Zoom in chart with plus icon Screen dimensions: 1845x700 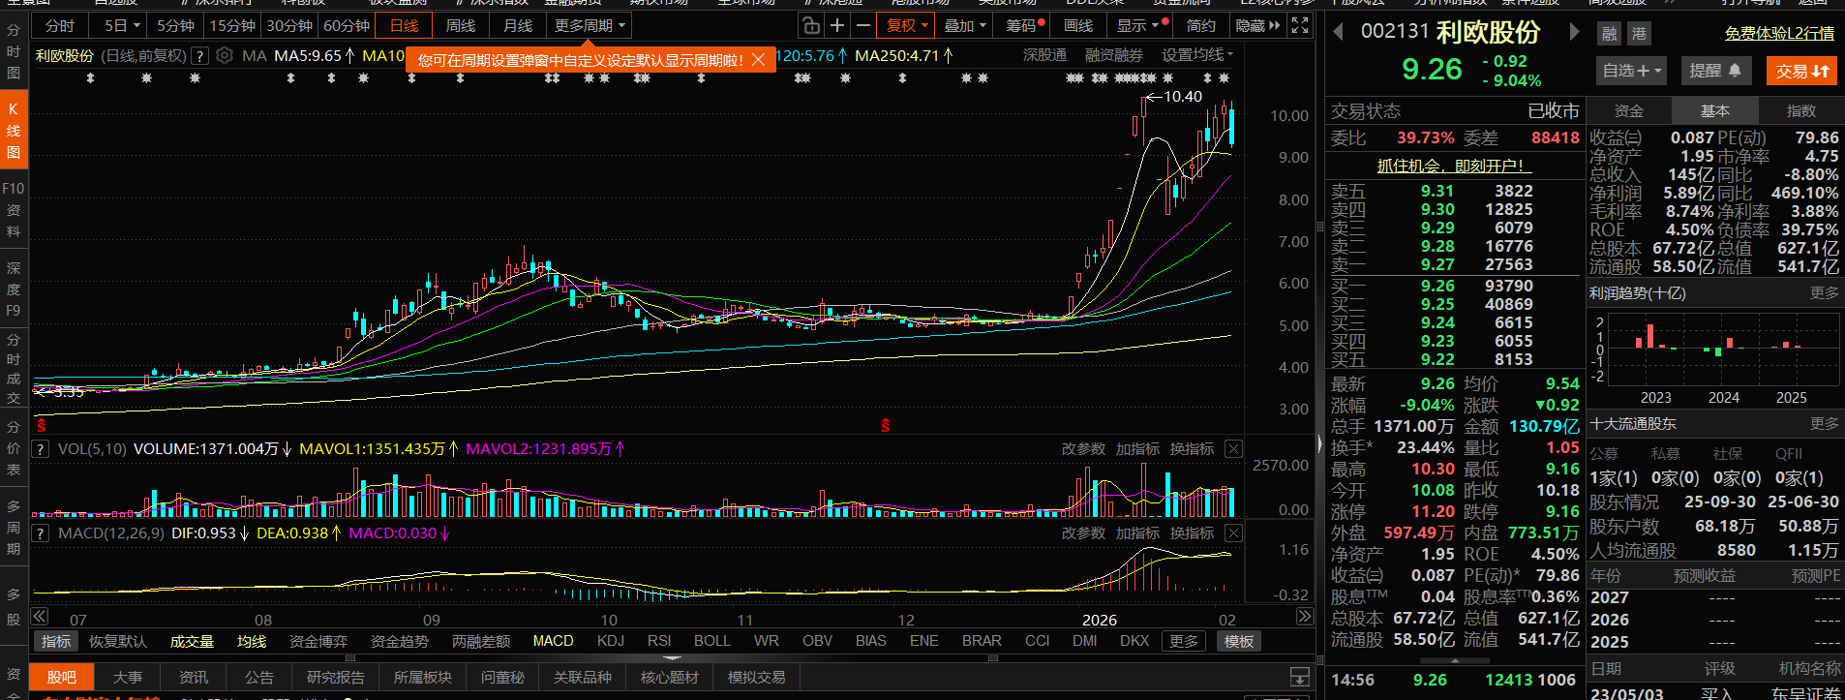pyautogui.click(x=837, y=26)
